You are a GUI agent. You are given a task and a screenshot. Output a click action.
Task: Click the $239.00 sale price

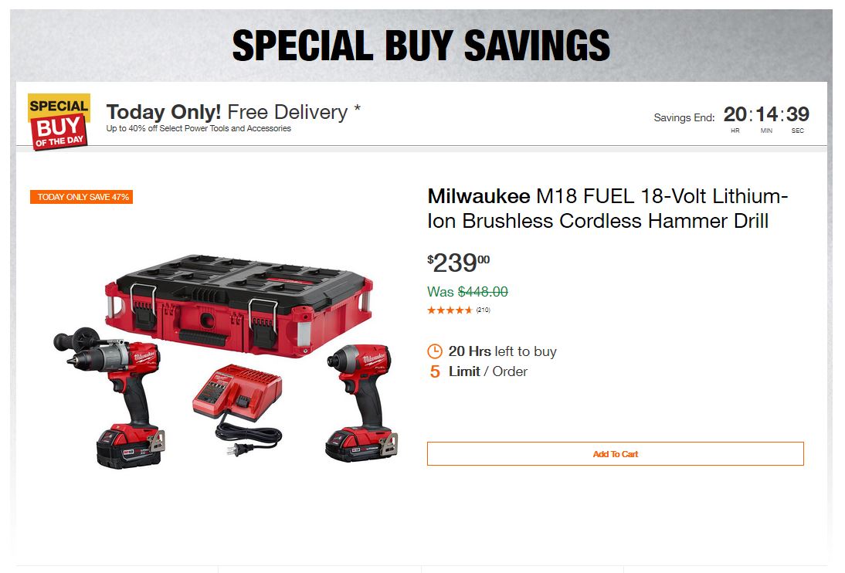coord(459,263)
